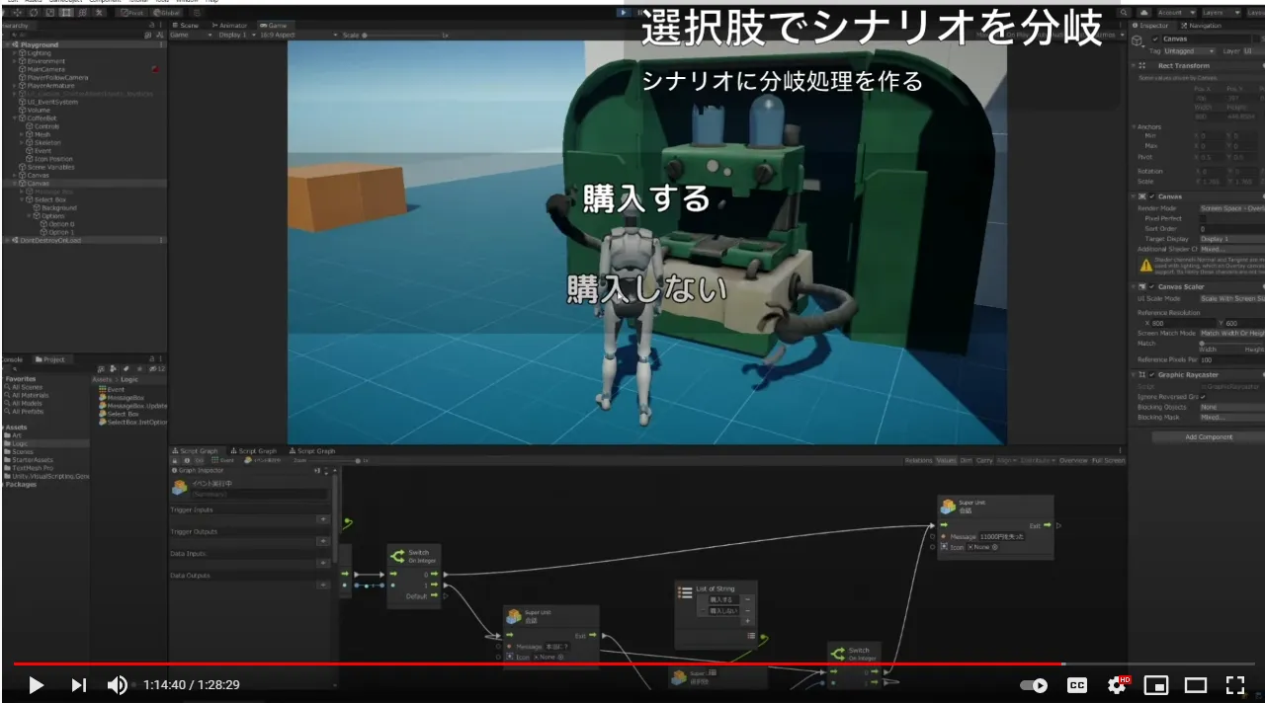Turn on closed captions

(x=1076, y=684)
